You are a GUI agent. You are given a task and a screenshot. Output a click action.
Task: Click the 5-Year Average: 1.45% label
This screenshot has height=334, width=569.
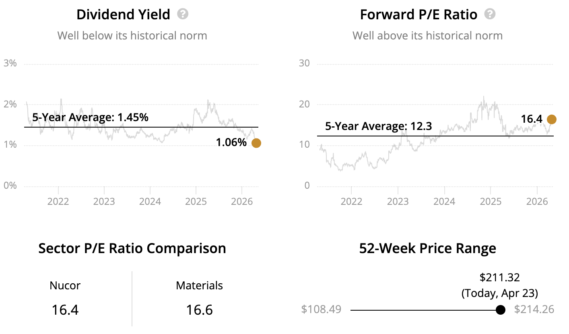(x=90, y=118)
